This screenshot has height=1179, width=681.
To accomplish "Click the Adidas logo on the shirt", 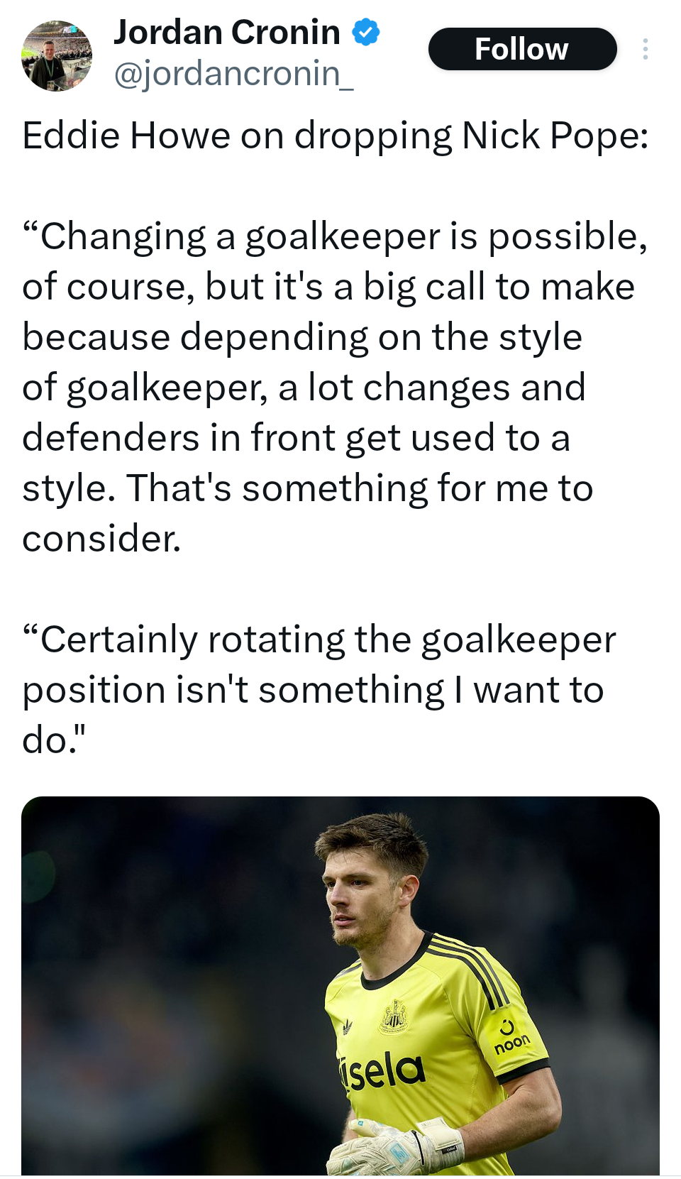I will click(x=348, y=1026).
